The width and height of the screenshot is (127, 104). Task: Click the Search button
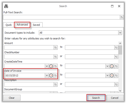[x=96, y=98]
